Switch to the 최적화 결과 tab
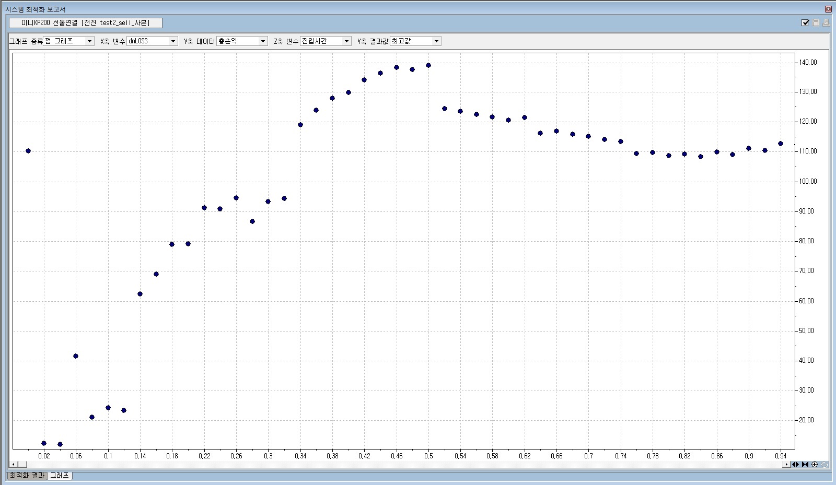 27,476
